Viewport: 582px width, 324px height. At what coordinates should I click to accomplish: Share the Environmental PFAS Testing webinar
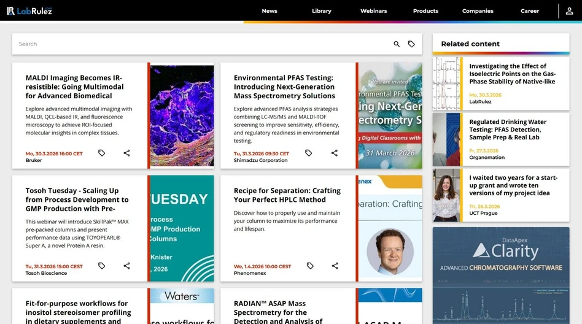(x=335, y=153)
